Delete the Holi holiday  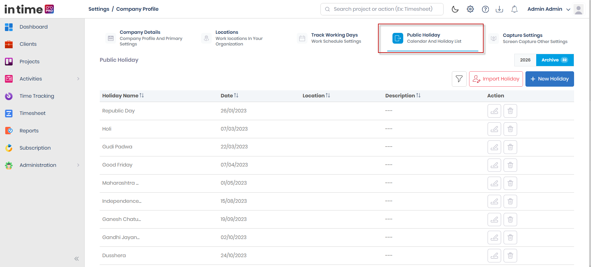(x=510, y=129)
